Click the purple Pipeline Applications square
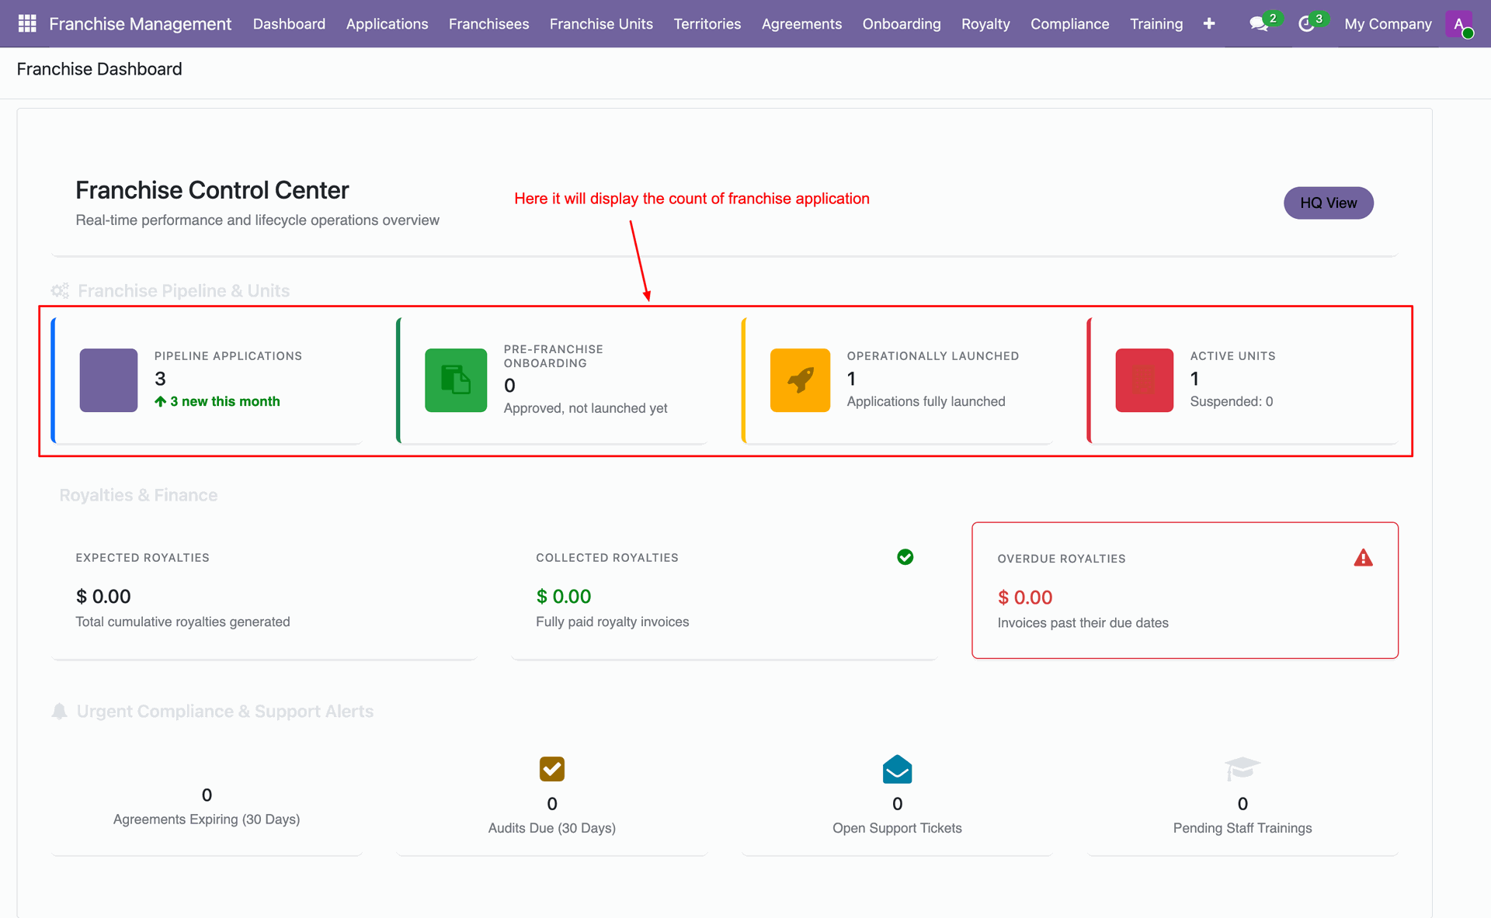This screenshot has height=918, width=1491. [x=109, y=380]
